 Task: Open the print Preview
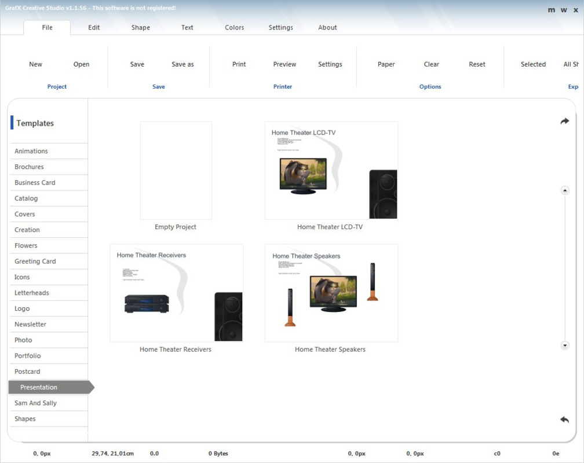coord(284,64)
